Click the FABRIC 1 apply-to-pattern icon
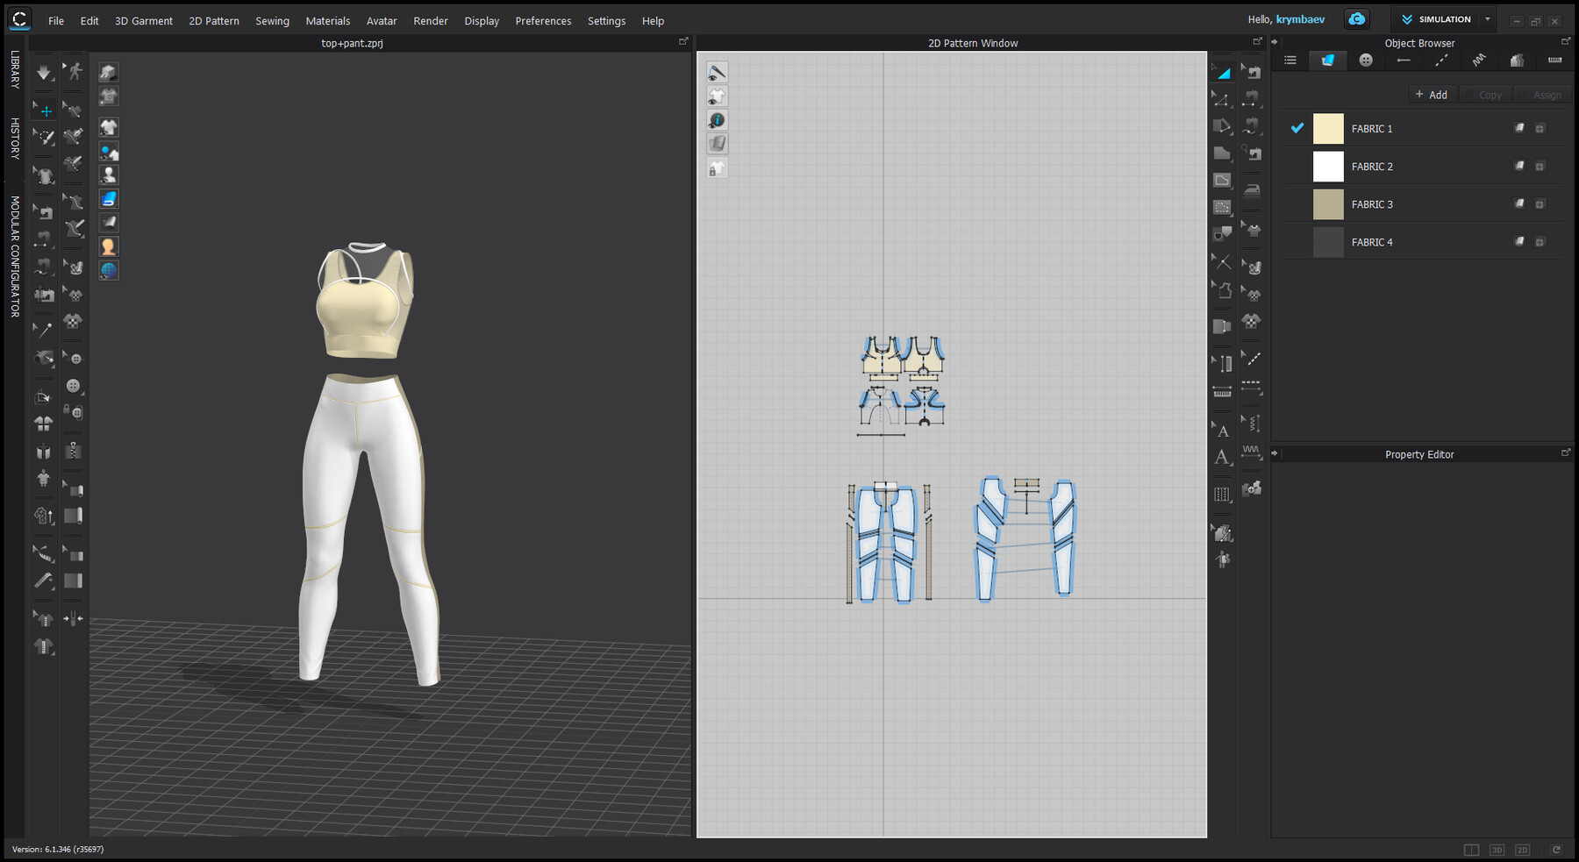Screen dimensions: 1579x862 click(x=1520, y=128)
